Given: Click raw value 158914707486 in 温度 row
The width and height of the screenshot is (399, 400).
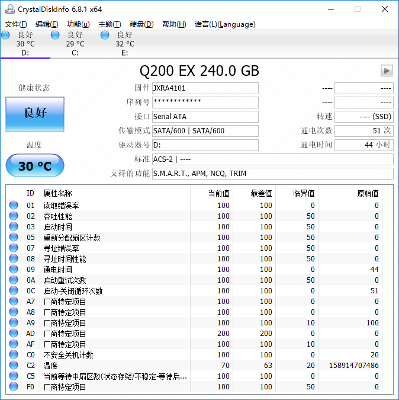Looking at the screenshot, I should [353, 365].
